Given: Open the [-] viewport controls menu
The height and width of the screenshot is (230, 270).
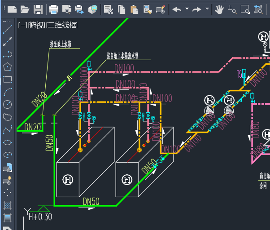Looking at the screenshot, I should [x=22, y=25].
